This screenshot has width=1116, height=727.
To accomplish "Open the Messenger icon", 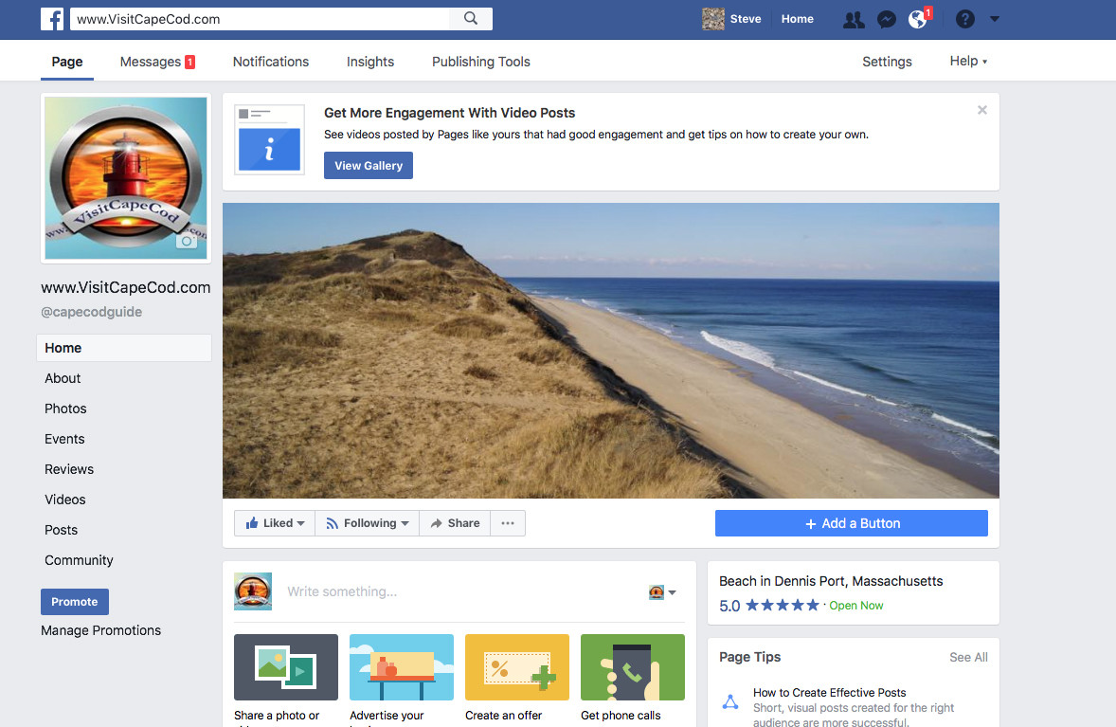I will click(886, 19).
